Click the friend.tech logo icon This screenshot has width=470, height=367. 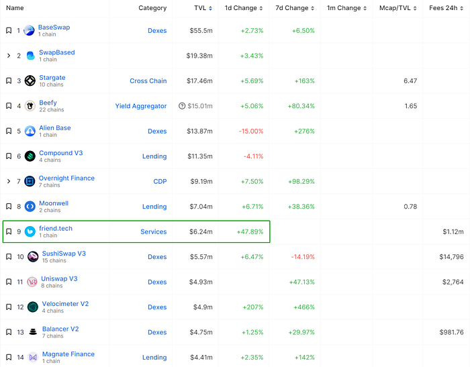click(30, 232)
